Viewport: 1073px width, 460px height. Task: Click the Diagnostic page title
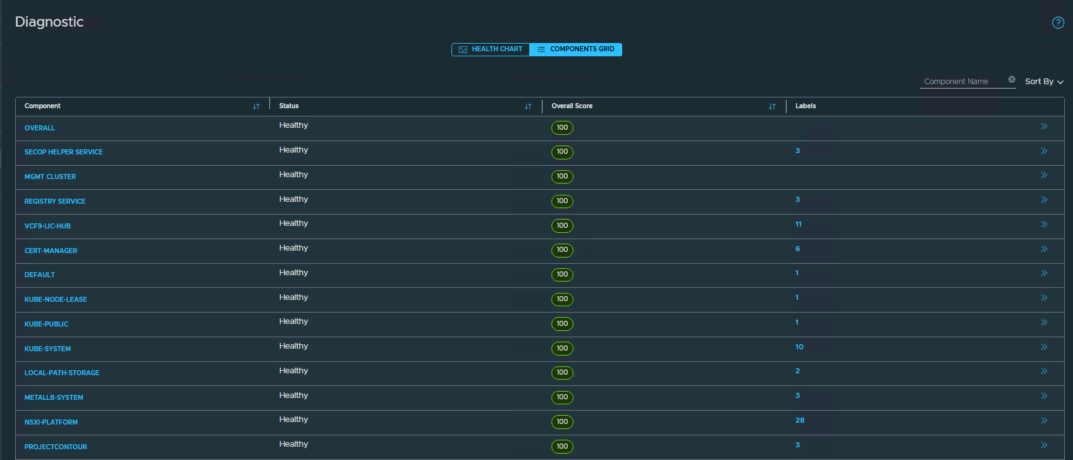coord(49,22)
